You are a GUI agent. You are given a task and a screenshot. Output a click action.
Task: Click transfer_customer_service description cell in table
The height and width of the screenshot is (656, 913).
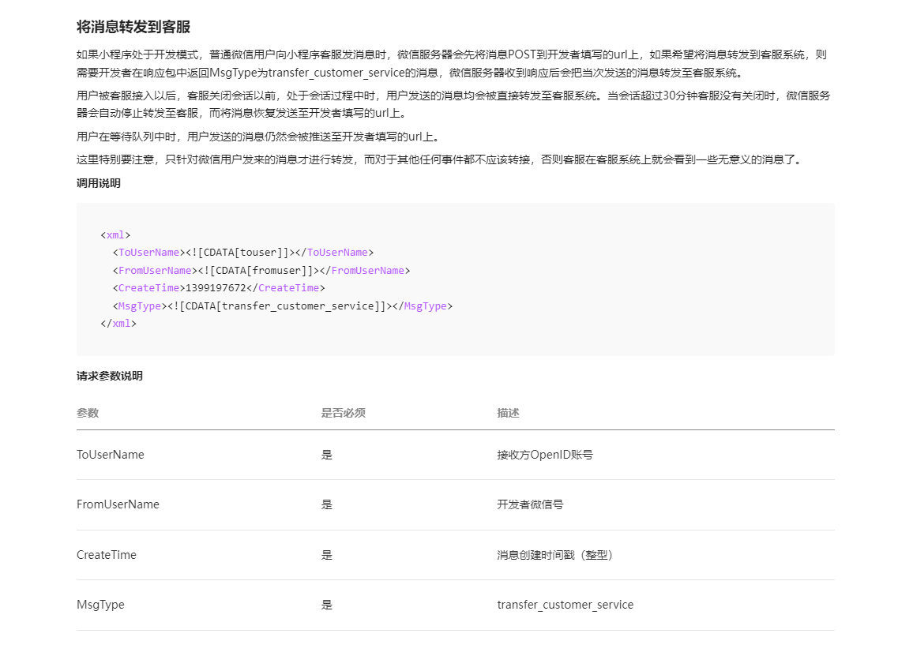point(565,605)
